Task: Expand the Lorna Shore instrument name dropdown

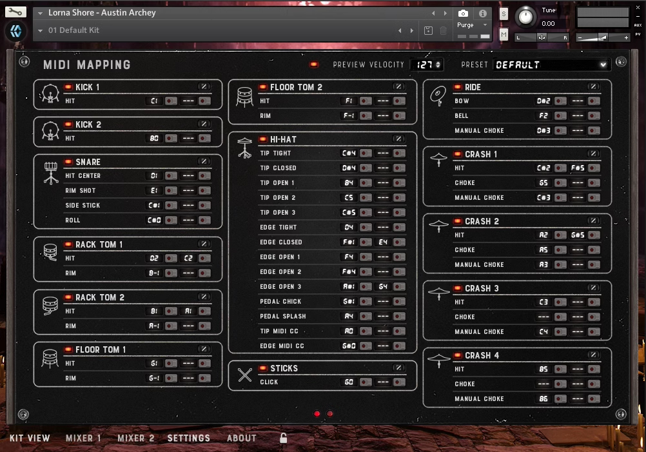Action: [41, 13]
